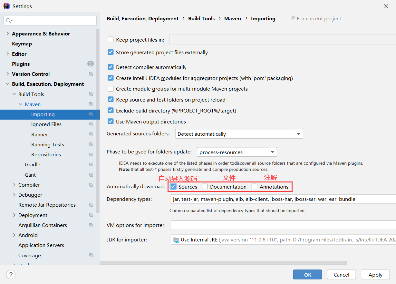Select Running Tests under Maven
Image resolution: width=396 pixels, height=284 pixels.
click(x=48, y=144)
